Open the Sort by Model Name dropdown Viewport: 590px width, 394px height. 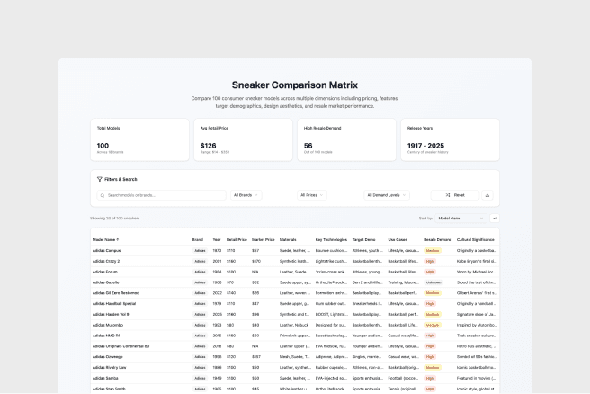460,219
